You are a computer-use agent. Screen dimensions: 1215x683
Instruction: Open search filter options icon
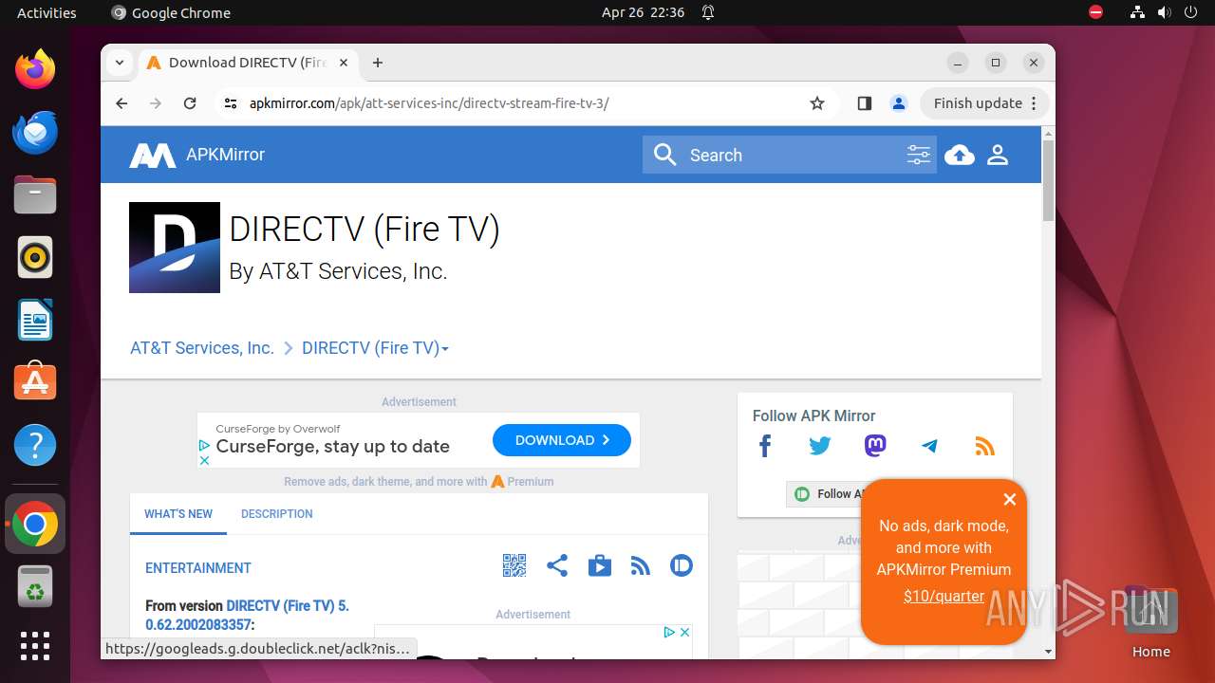click(918, 155)
